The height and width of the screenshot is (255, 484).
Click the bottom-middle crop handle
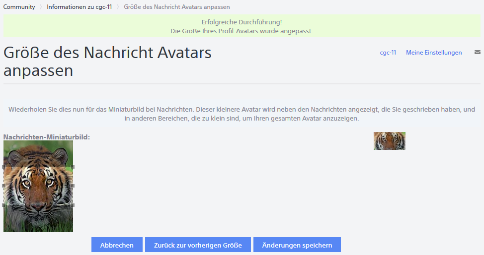click(x=38, y=205)
